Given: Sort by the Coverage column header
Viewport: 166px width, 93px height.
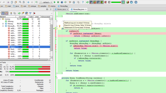Looking at the screenshot, I should point(22,17).
